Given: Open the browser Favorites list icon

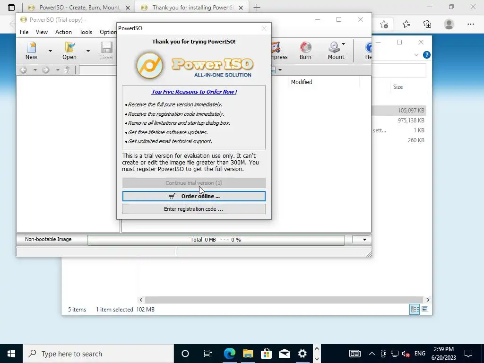Looking at the screenshot, I should pos(406,24).
